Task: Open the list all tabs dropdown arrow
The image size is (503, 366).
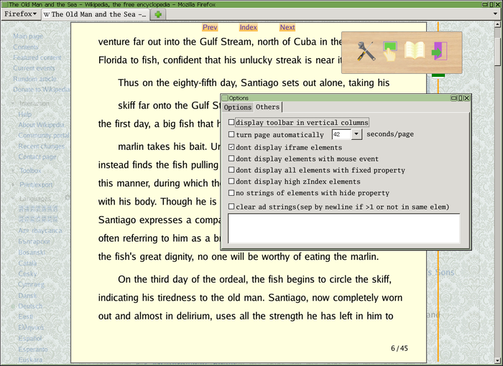Action: coord(495,14)
